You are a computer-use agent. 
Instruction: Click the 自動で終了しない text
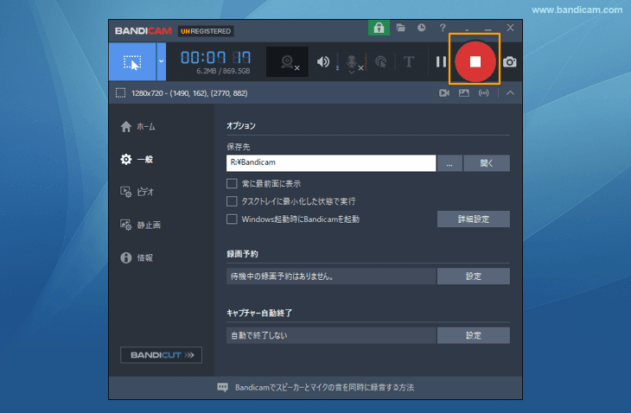point(258,335)
